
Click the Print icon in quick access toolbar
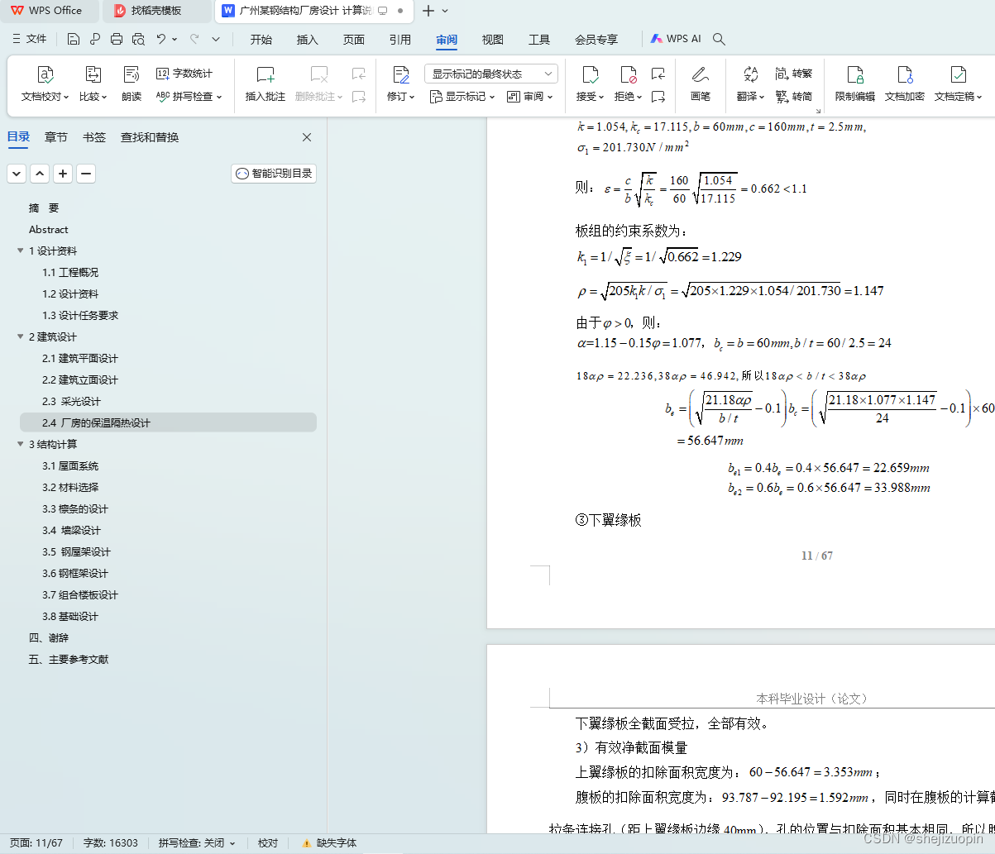point(117,39)
